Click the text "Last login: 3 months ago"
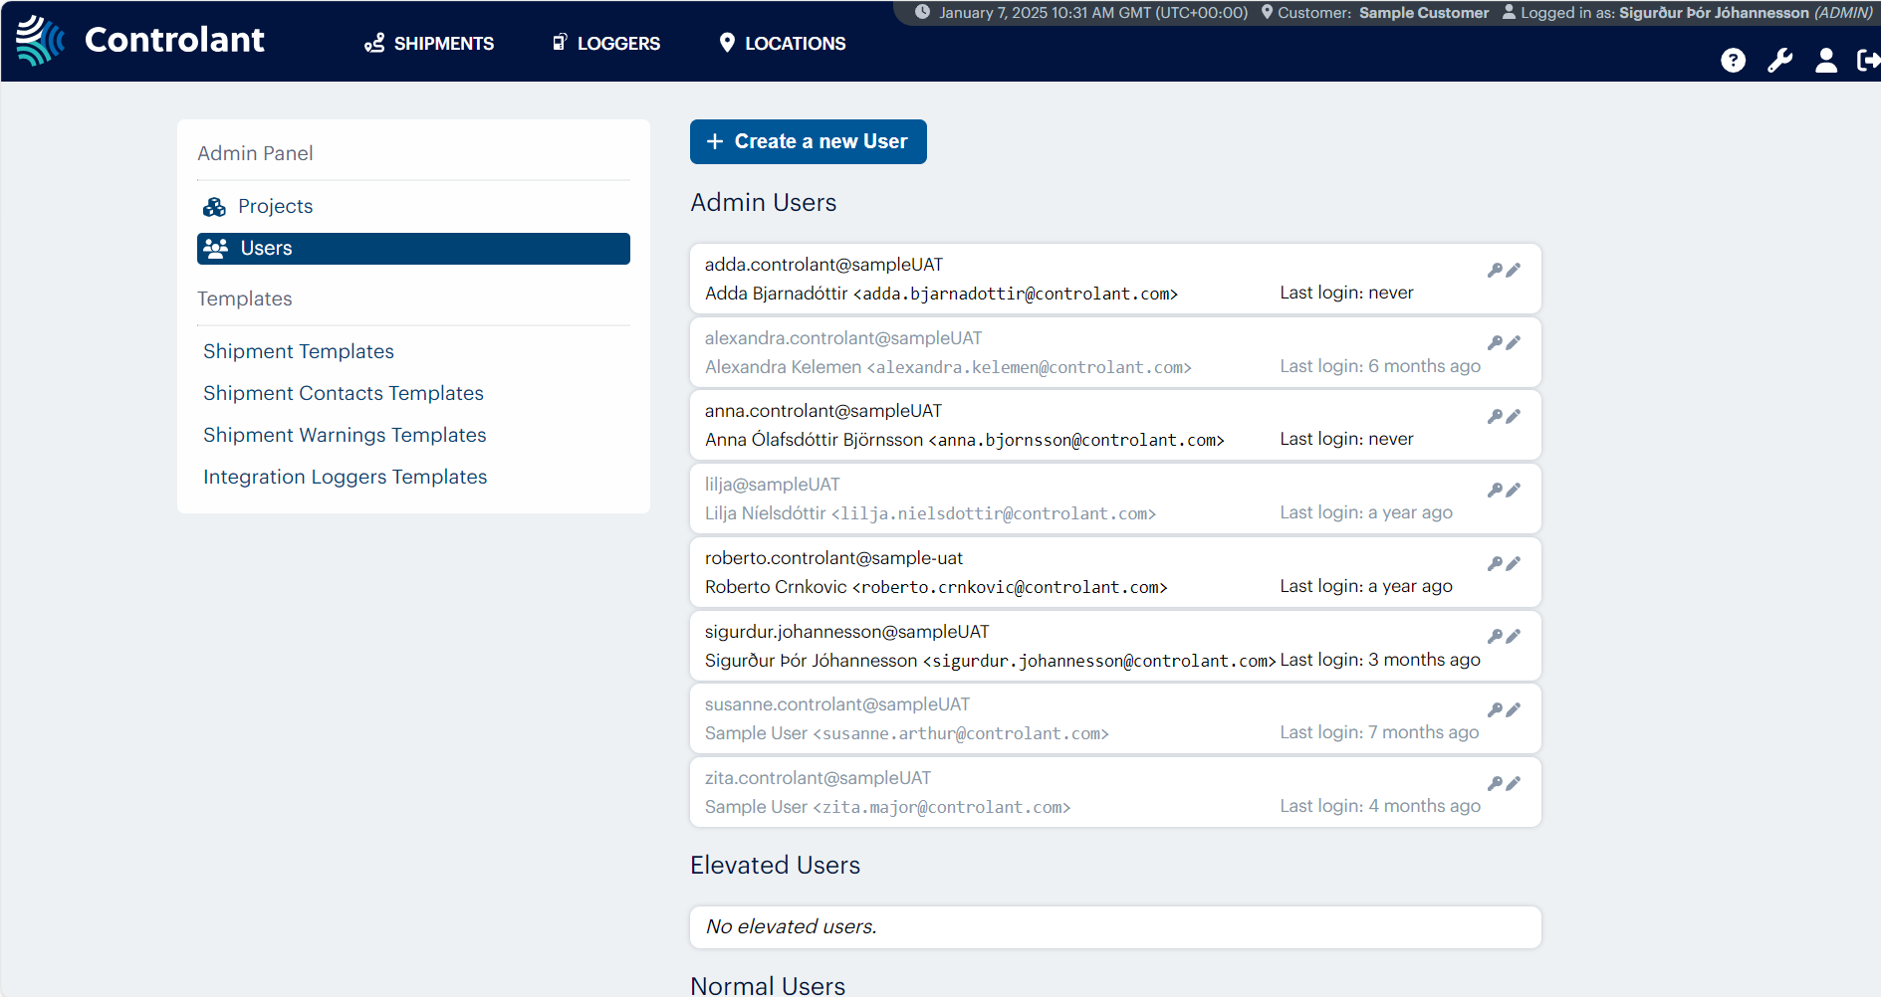 [1380, 660]
